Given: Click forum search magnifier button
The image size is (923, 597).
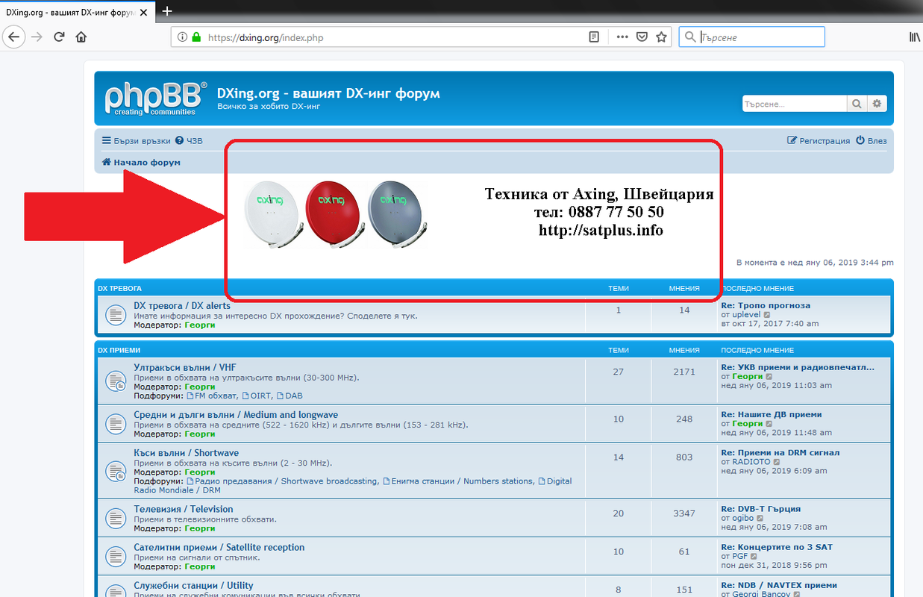Looking at the screenshot, I should (x=857, y=104).
